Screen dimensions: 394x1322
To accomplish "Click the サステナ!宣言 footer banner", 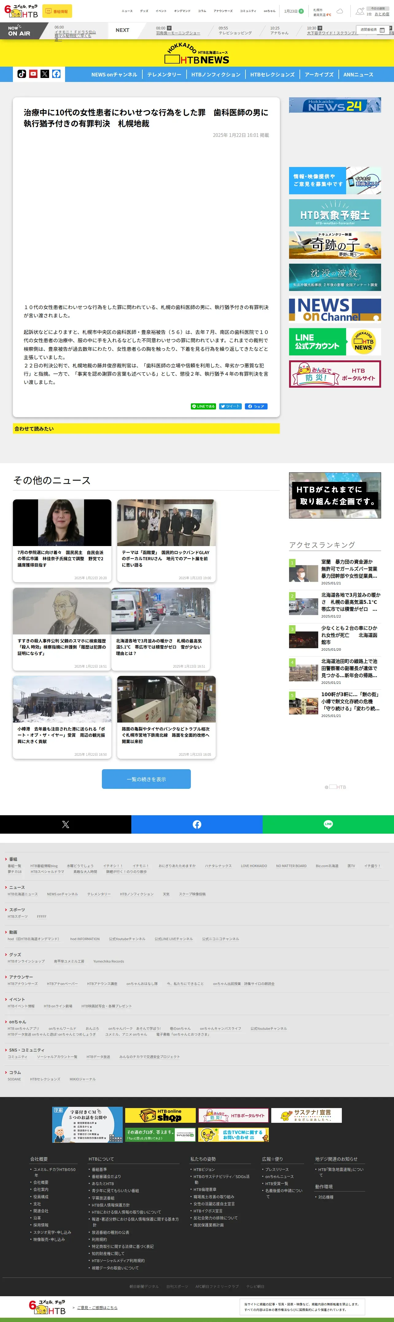I will [306, 1115].
